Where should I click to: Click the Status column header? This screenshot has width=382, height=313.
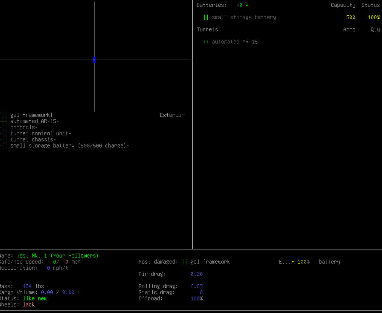371,5
